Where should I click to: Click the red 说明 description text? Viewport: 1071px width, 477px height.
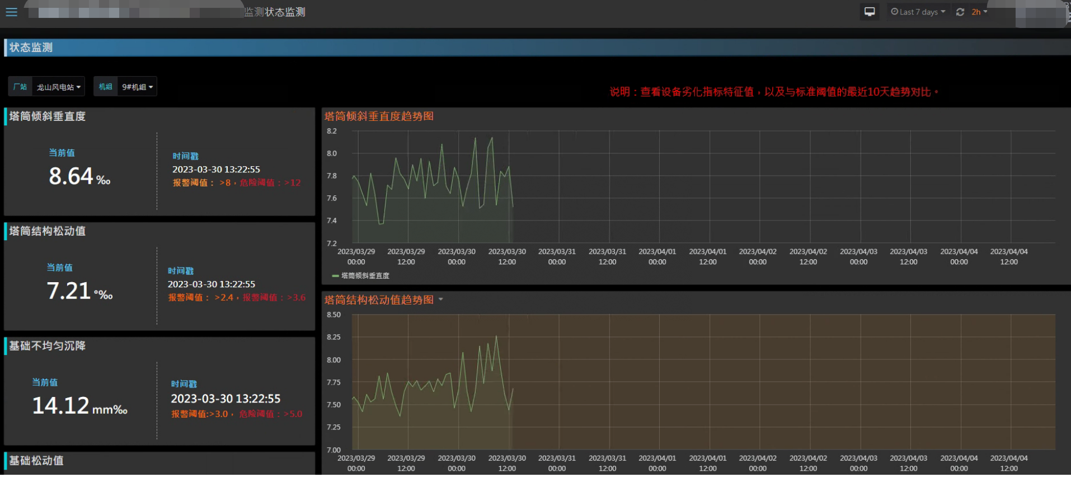click(x=774, y=92)
